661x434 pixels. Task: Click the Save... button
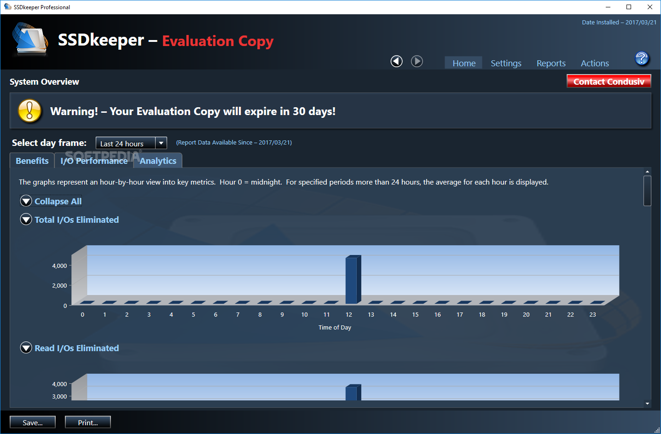click(x=33, y=422)
